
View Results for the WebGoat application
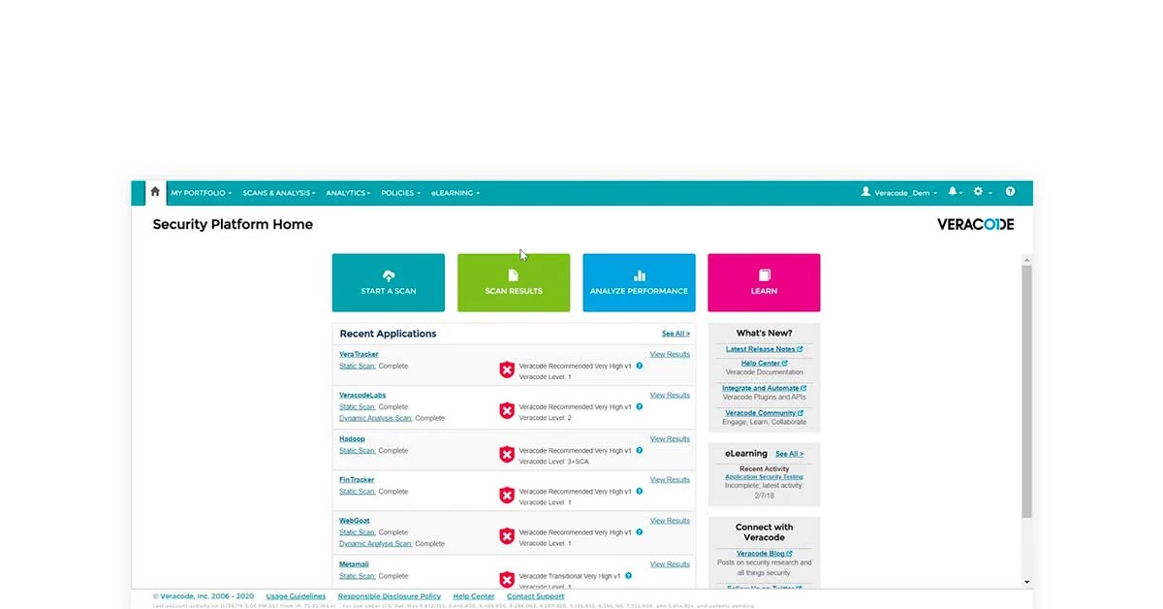click(670, 521)
